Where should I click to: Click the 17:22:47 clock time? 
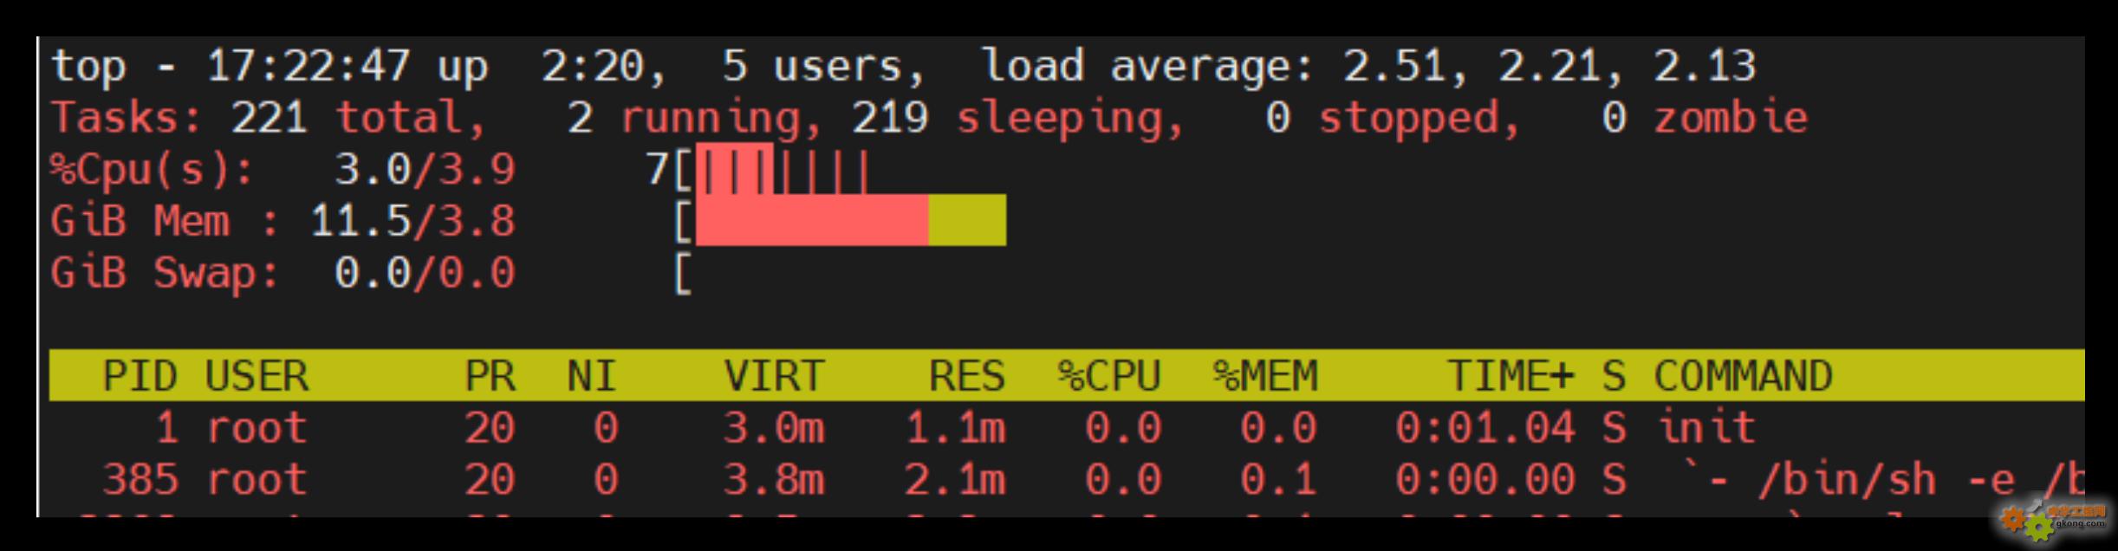point(308,66)
